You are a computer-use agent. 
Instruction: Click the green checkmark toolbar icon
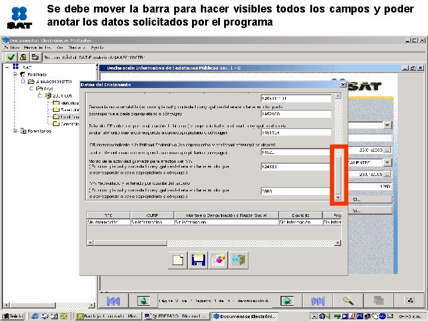pos(11,57)
